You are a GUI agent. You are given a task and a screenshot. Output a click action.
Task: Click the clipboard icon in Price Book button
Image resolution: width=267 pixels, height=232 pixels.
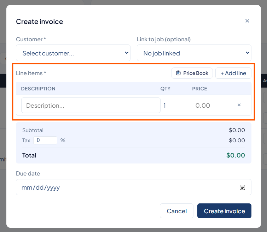tap(178, 73)
